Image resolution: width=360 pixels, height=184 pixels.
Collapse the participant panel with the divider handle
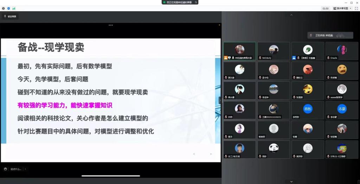point(220,100)
